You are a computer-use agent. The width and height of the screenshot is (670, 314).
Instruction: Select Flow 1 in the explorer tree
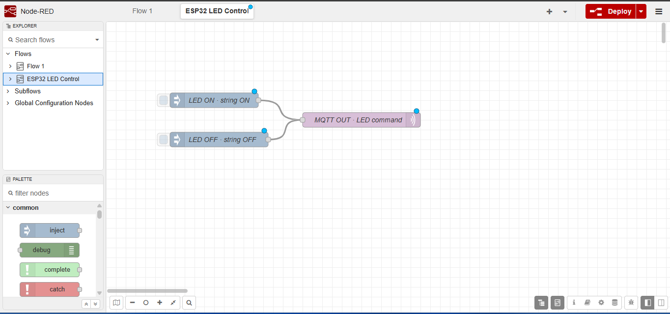[53, 66]
